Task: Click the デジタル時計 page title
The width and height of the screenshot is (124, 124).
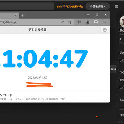Action: pyautogui.click(x=38, y=30)
